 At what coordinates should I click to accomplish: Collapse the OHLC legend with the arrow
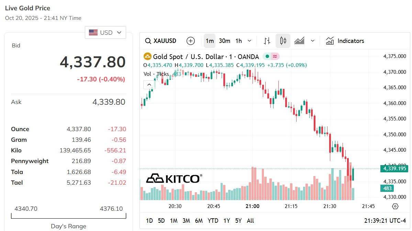point(149,84)
